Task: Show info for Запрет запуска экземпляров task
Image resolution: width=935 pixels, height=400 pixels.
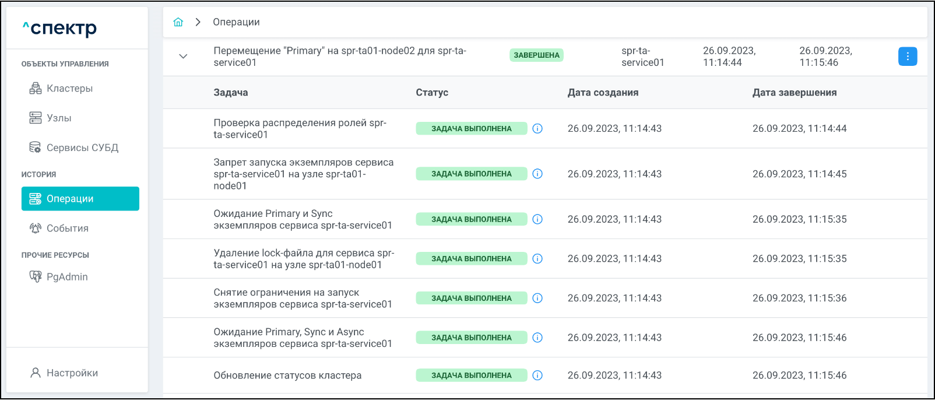Action: (x=537, y=174)
